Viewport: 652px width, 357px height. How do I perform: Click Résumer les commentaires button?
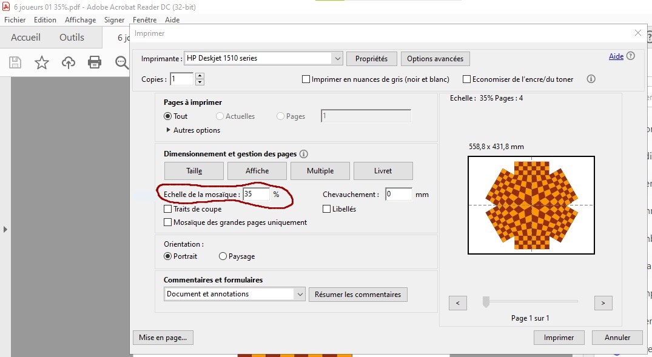point(358,294)
